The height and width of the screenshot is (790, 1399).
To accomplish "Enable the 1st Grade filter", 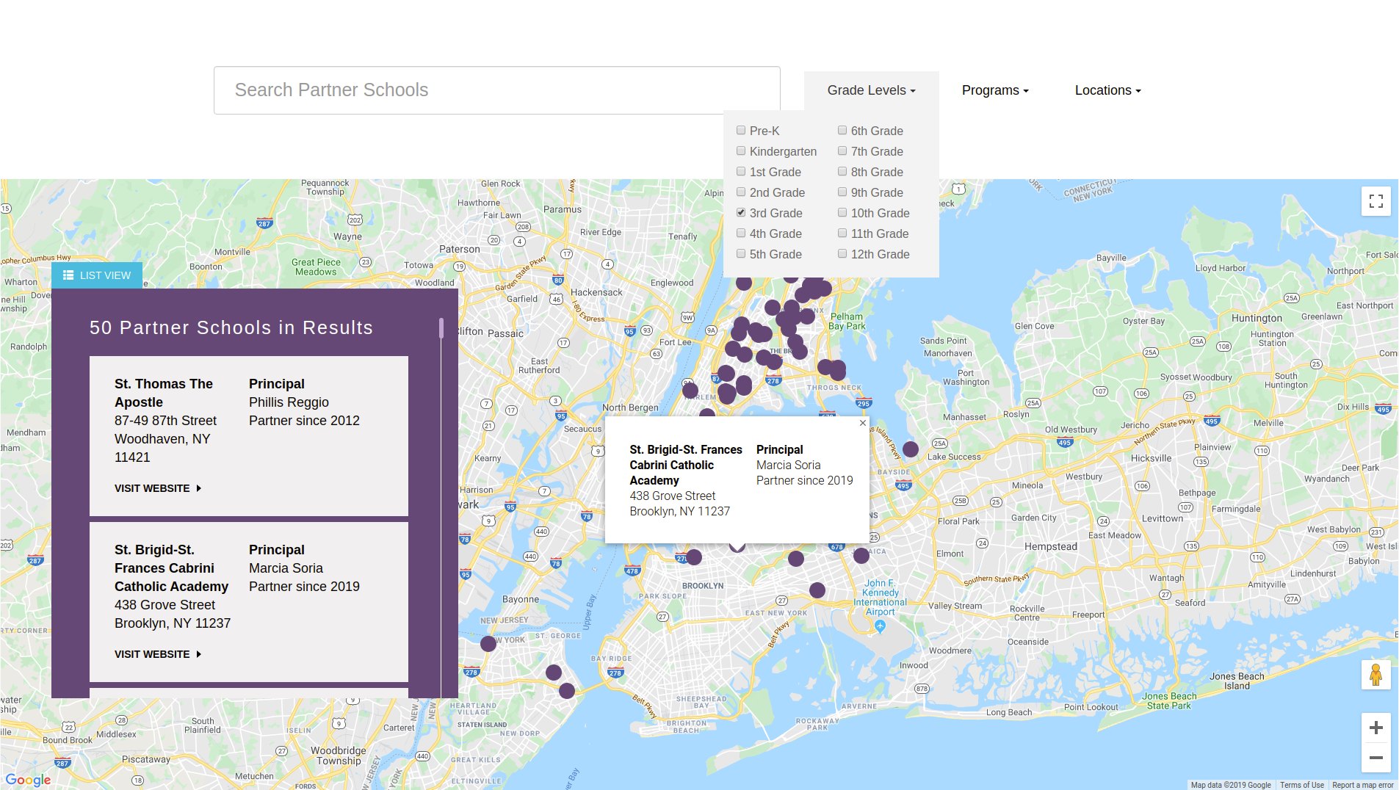I will (741, 171).
